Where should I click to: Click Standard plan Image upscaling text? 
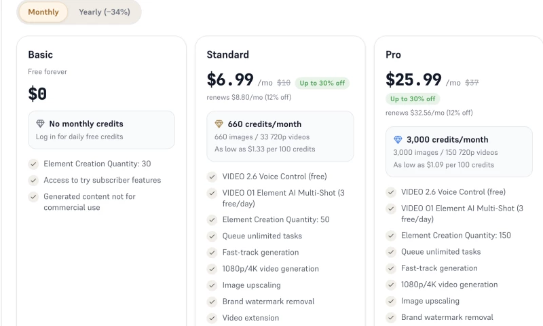point(251,285)
